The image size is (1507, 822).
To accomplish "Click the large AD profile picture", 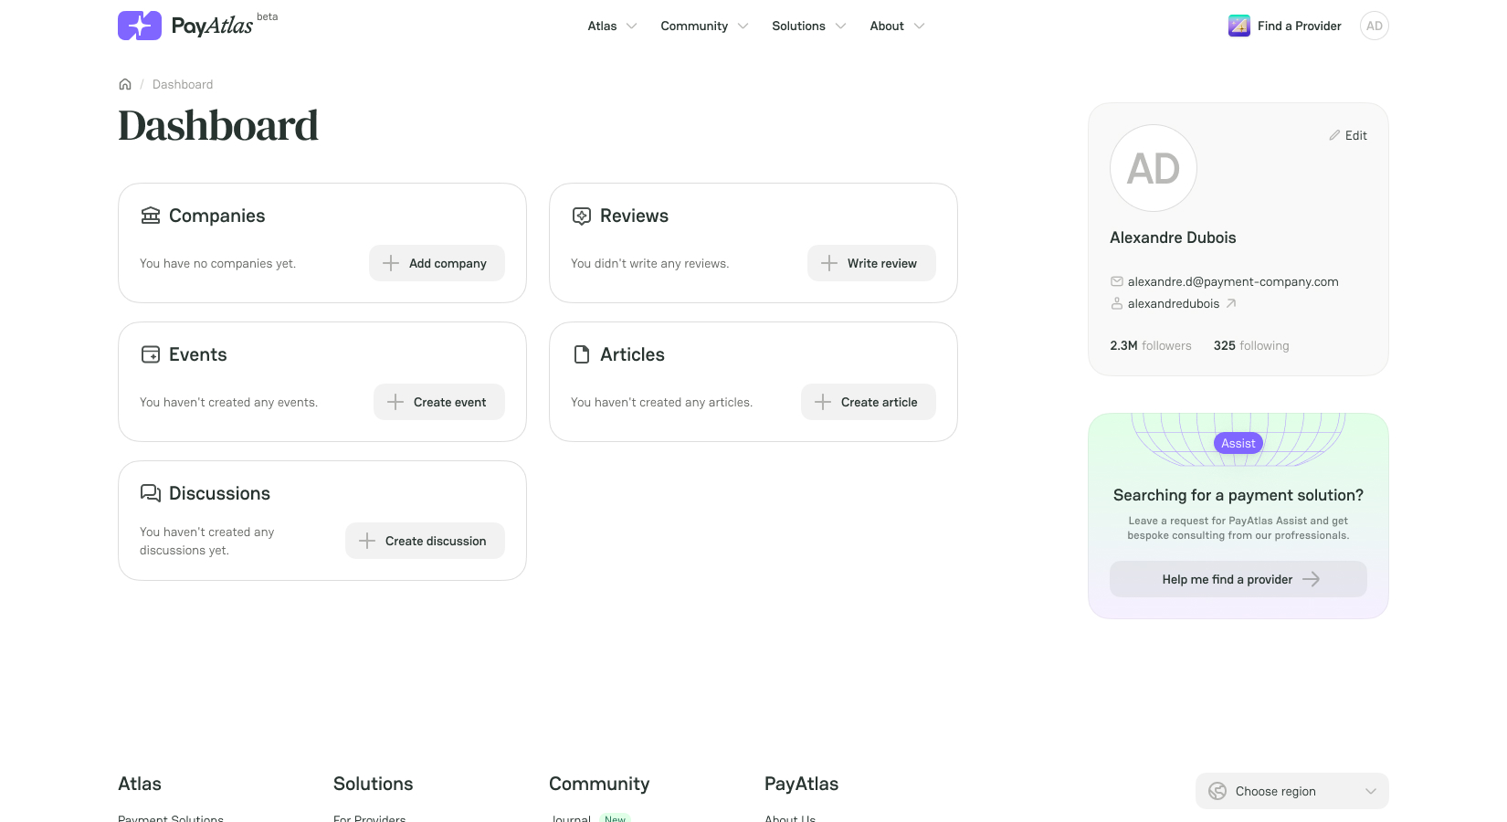I will click(x=1153, y=168).
